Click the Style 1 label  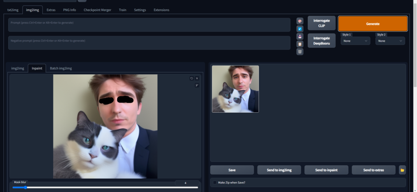pyautogui.click(x=347, y=35)
